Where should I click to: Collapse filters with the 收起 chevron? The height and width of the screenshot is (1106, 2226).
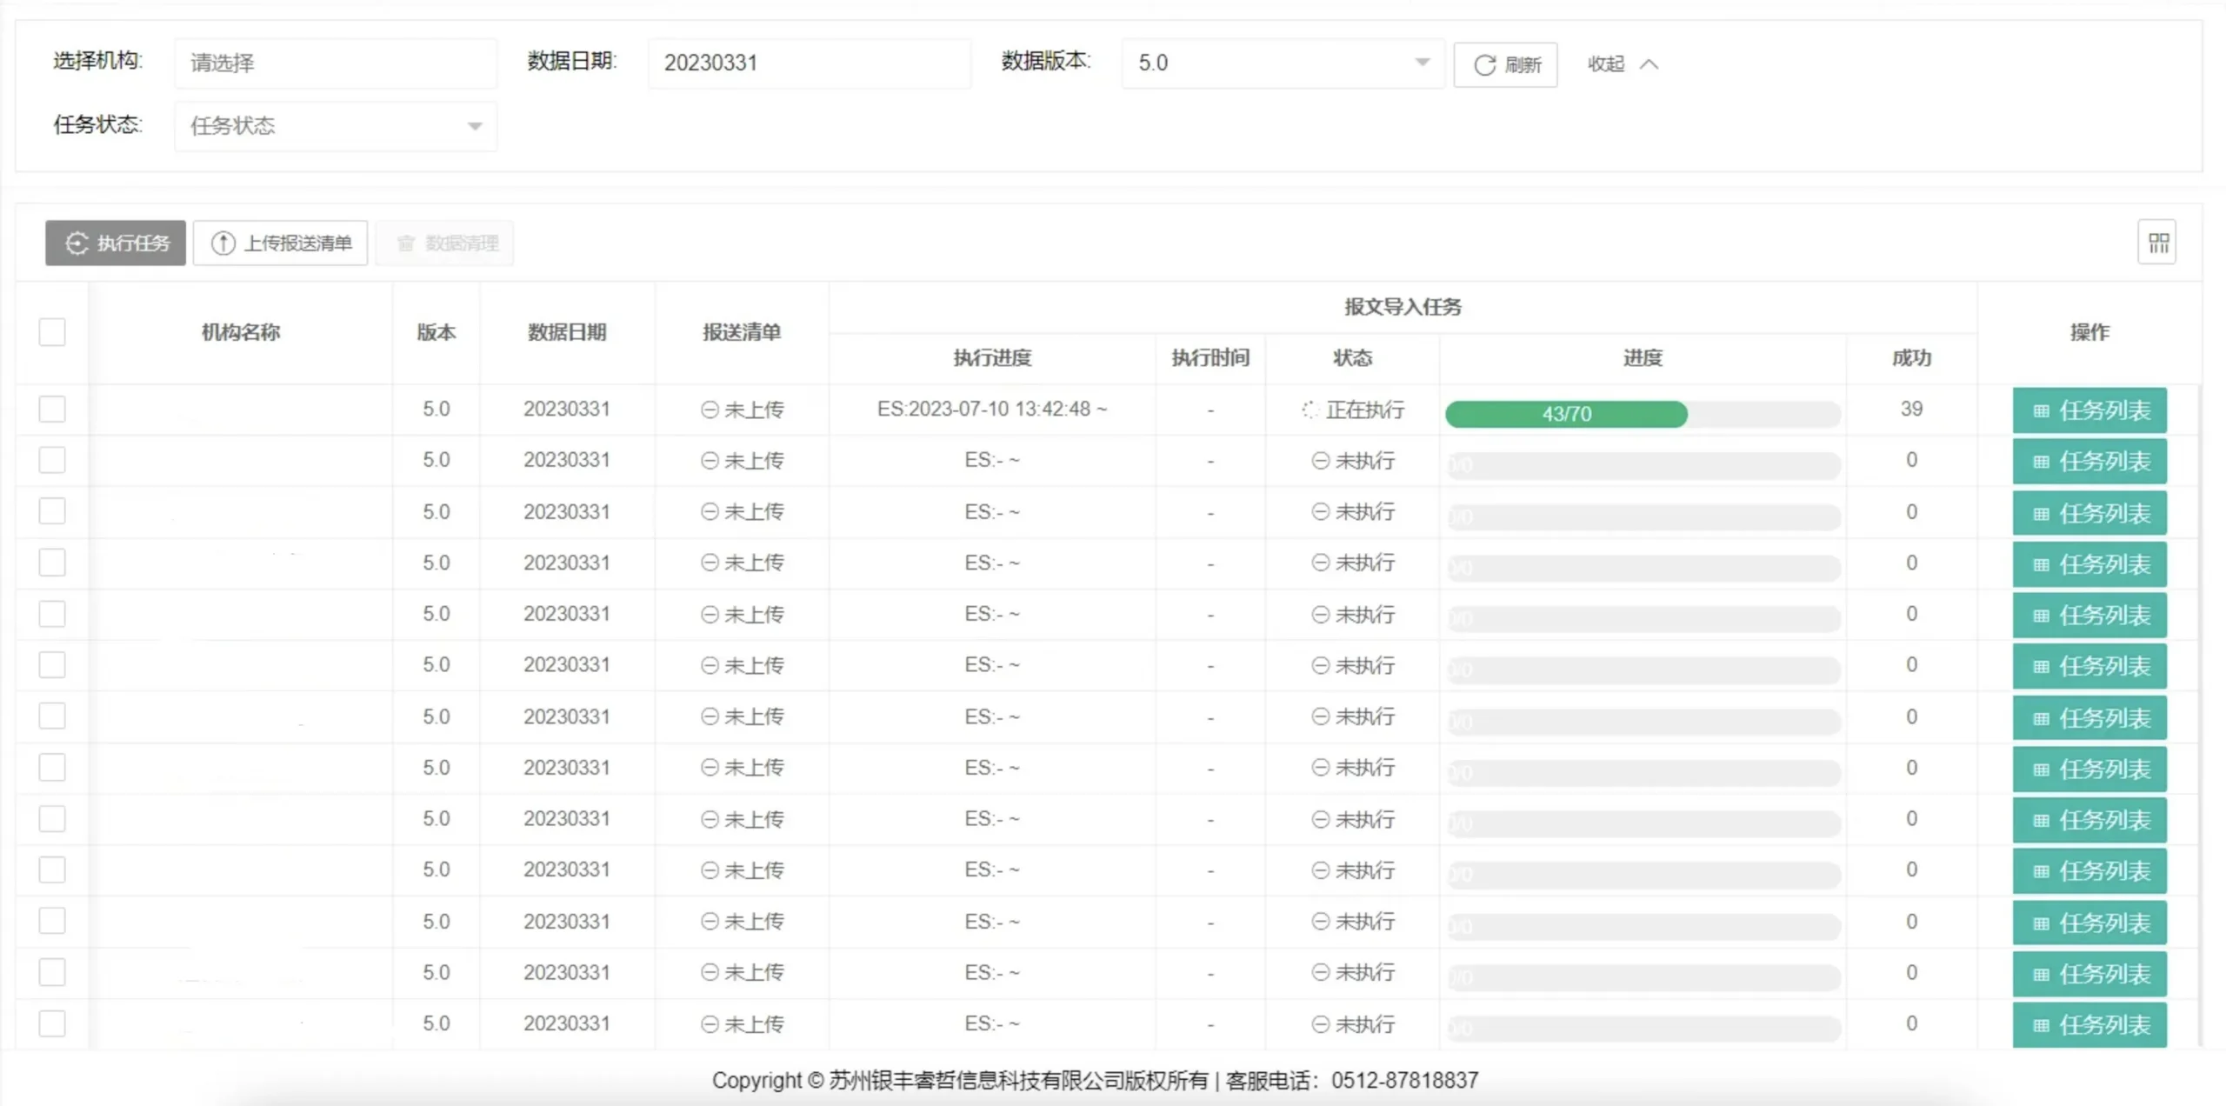1649,64
